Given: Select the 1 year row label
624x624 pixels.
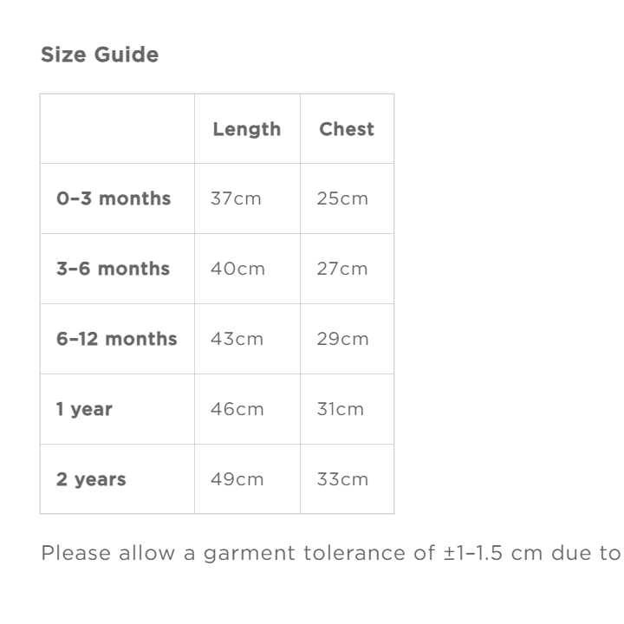Looking at the screenshot, I should [85, 409].
